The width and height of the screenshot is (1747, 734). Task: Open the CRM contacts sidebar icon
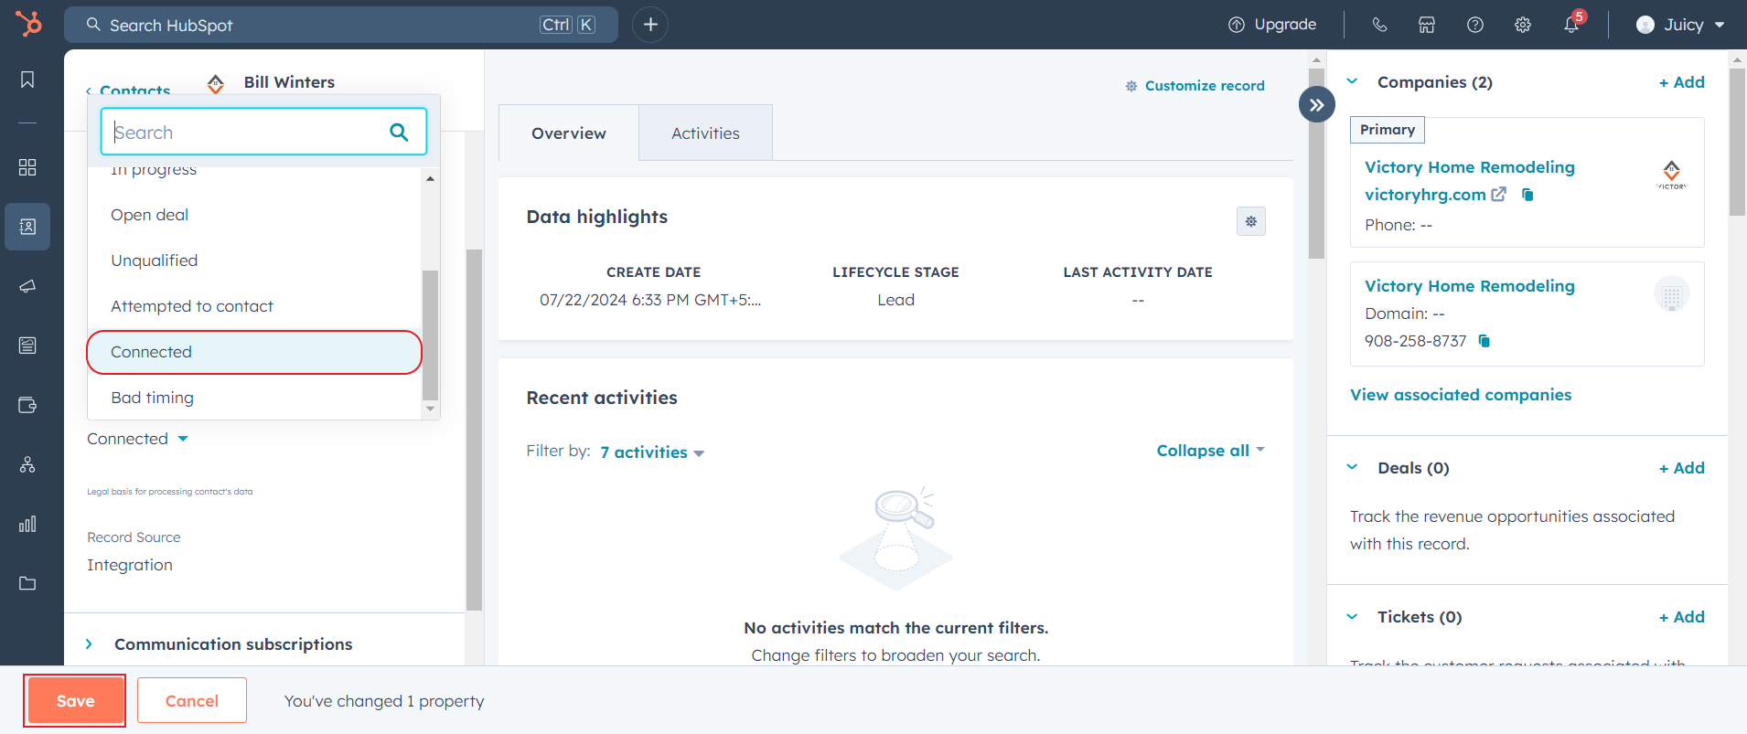pos(27,227)
